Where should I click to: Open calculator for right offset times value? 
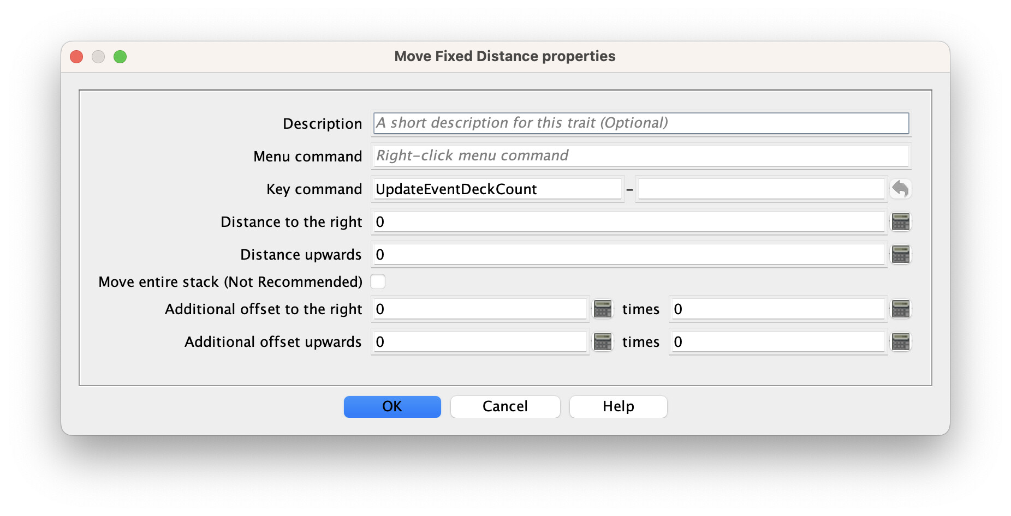coord(901,309)
